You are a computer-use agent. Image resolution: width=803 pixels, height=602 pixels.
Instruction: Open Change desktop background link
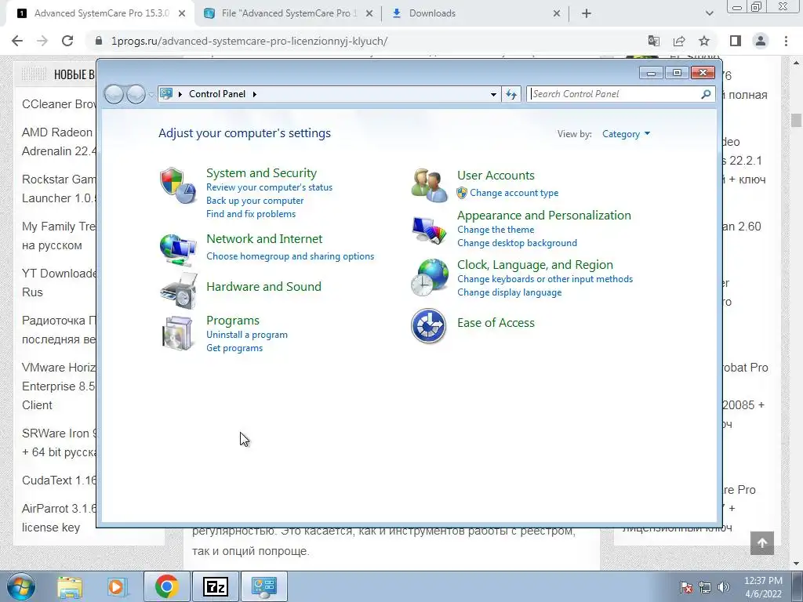point(518,243)
